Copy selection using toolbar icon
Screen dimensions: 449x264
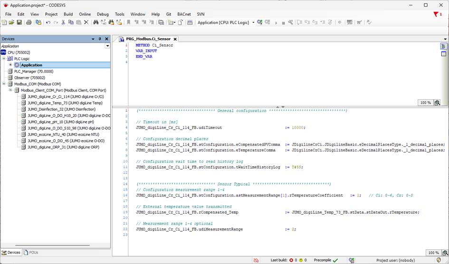pyautogui.click(x=71, y=22)
